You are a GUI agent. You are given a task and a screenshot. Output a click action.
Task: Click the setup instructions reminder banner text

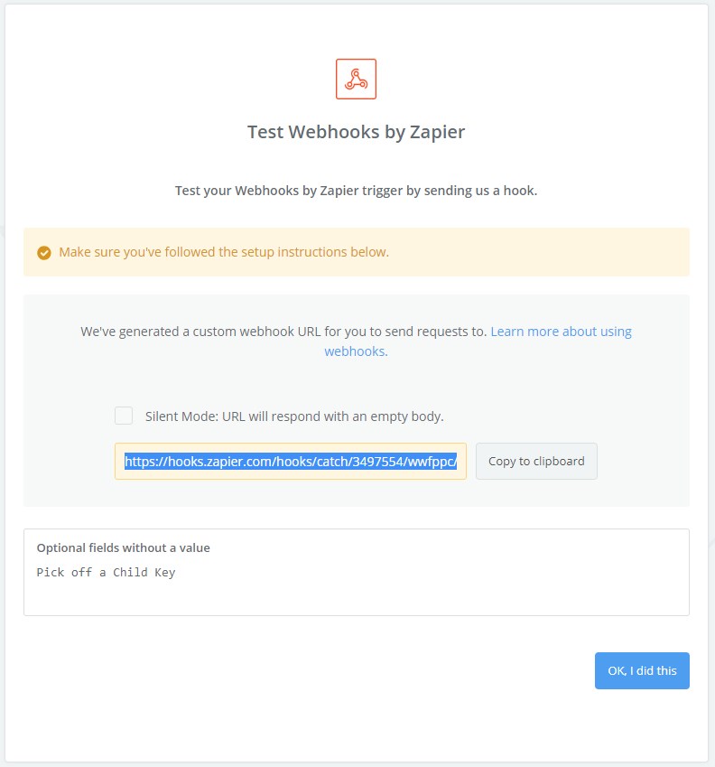pyautogui.click(x=224, y=252)
